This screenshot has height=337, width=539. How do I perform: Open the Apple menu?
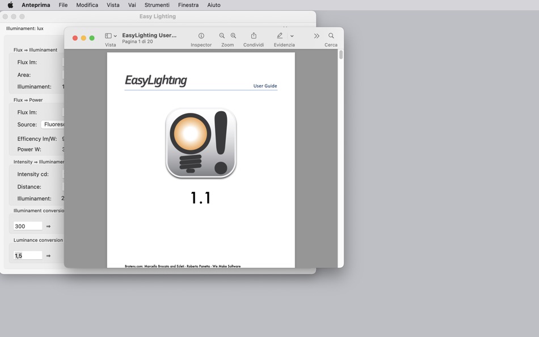(10, 5)
